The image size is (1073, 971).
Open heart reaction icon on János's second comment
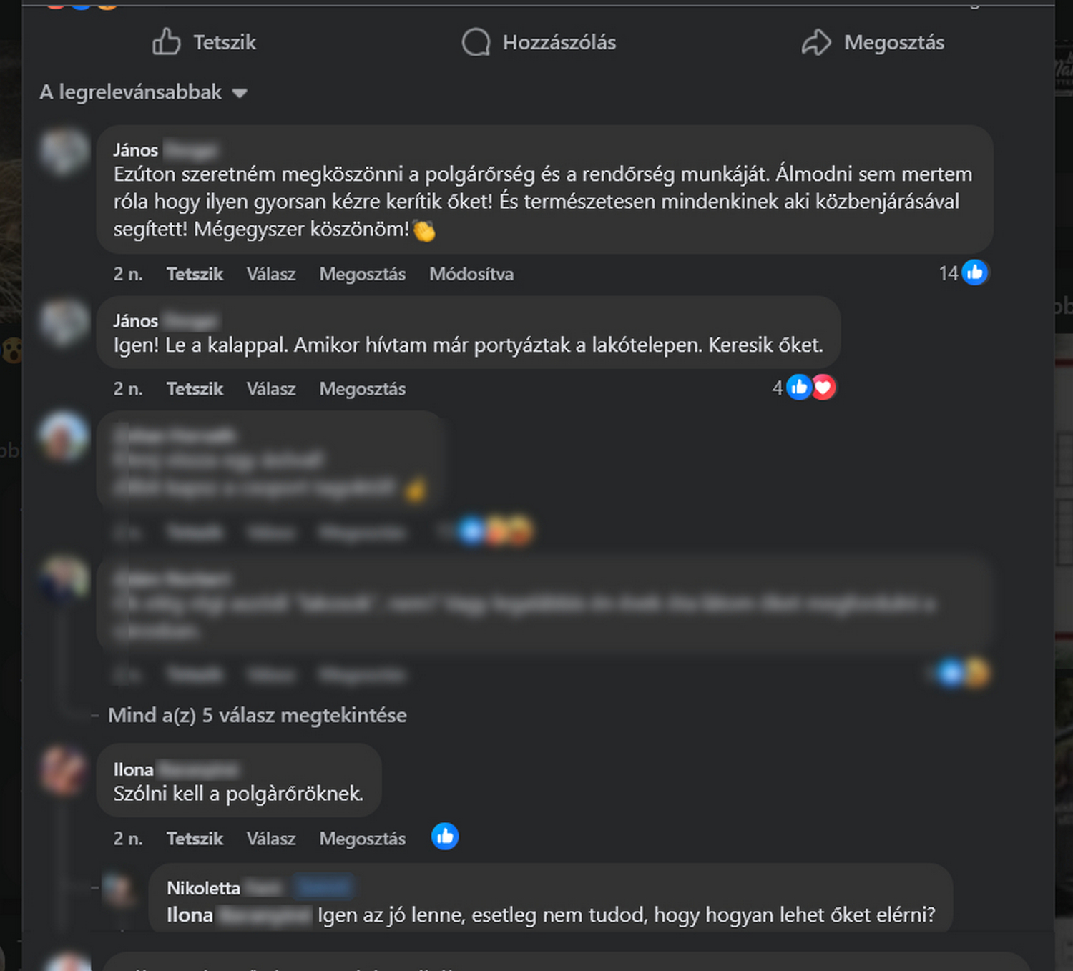[823, 388]
